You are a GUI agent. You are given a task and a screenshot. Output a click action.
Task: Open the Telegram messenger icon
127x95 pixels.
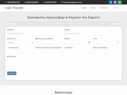click(111, 2)
